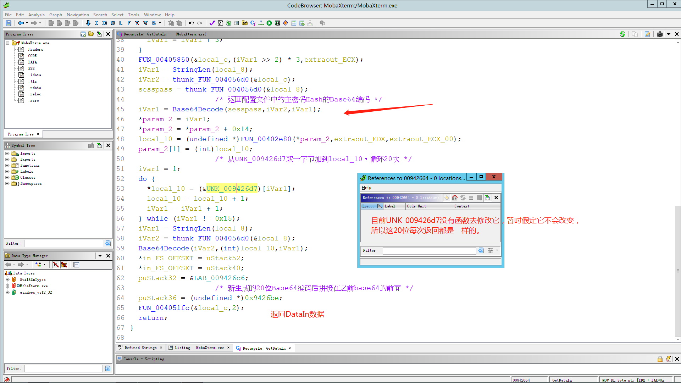The image size is (681, 383).
Task: Expand the Exports folder in Symbol Tree
Action: click(7, 159)
